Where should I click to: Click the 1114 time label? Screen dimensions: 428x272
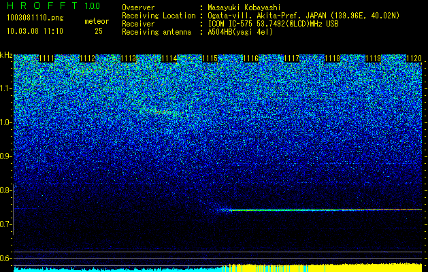point(169,58)
